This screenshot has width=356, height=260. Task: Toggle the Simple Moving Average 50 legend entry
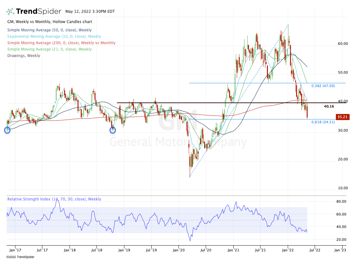(49, 30)
